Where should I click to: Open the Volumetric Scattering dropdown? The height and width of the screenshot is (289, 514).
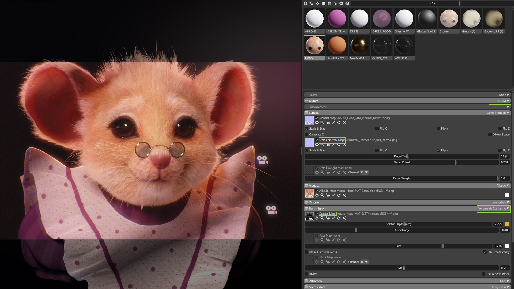click(x=493, y=208)
